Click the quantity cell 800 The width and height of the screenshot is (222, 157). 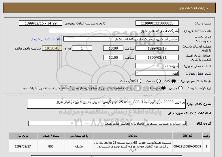[51, 146]
